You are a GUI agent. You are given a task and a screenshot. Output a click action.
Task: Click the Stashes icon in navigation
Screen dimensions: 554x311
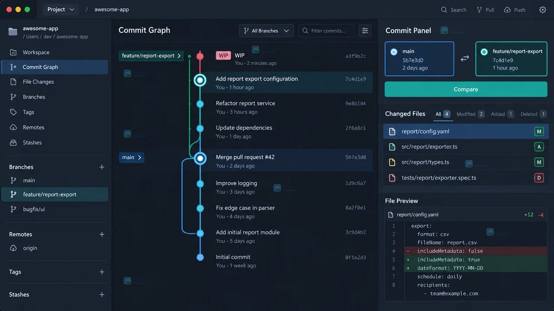13,143
